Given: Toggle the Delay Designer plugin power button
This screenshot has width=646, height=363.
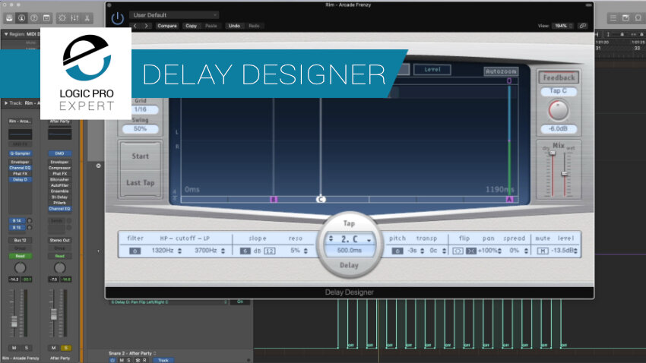Looking at the screenshot, I should tap(117, 18).
